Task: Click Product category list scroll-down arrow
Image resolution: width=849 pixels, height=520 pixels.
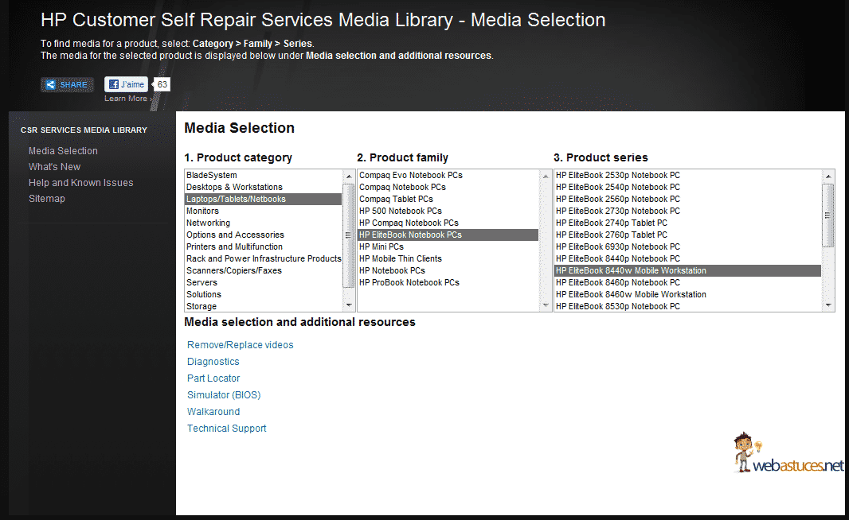Action: 349,305
